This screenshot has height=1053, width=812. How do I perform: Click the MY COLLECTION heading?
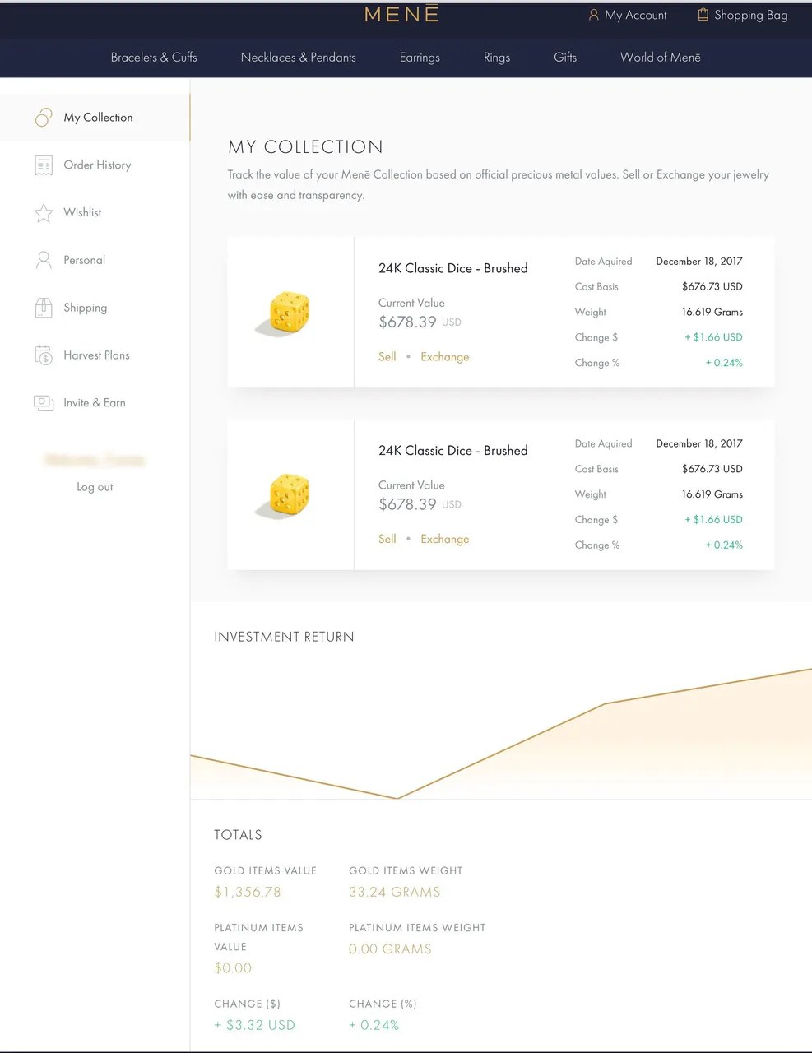click(x=305, y=147)
